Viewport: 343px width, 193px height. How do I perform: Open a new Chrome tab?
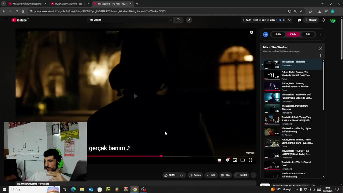coord(137,3)
